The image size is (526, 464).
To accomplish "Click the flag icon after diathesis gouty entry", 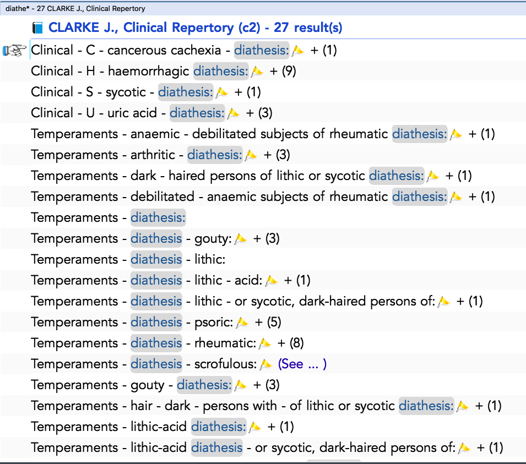I will pyautogui.click(x=240, y=239).
